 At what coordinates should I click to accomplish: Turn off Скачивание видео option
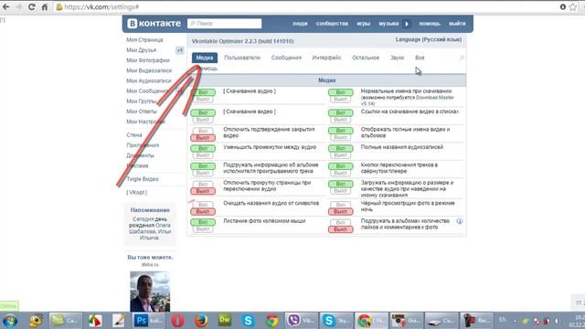[x=203, y=120]
